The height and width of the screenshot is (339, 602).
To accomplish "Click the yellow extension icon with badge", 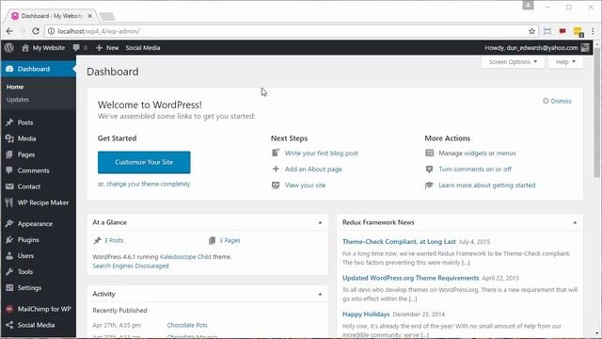I will (578, 32).
